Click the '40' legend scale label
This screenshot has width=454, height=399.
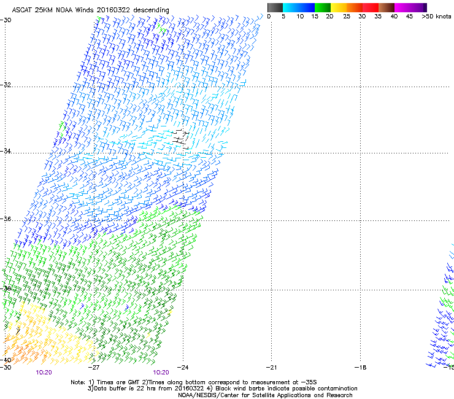pyautogui.click(x=394, y=17)
